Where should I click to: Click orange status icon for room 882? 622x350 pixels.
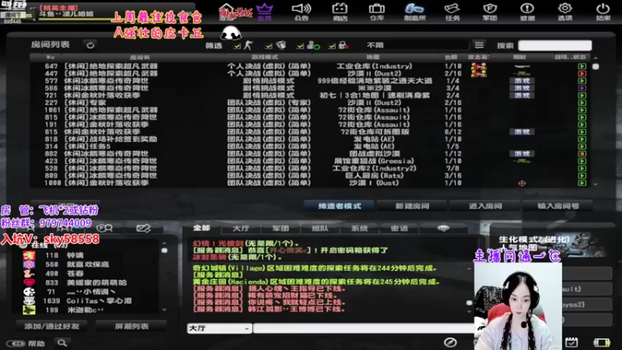coord(582,153)
